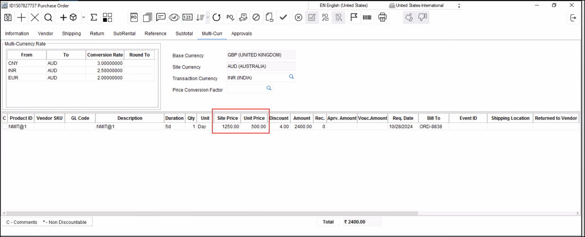Screen dimensions: 585x237
Task: Click the Round To column header
Action: coord(139,55)
